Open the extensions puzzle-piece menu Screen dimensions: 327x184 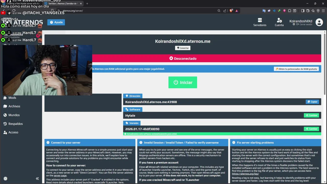point(289,11)
